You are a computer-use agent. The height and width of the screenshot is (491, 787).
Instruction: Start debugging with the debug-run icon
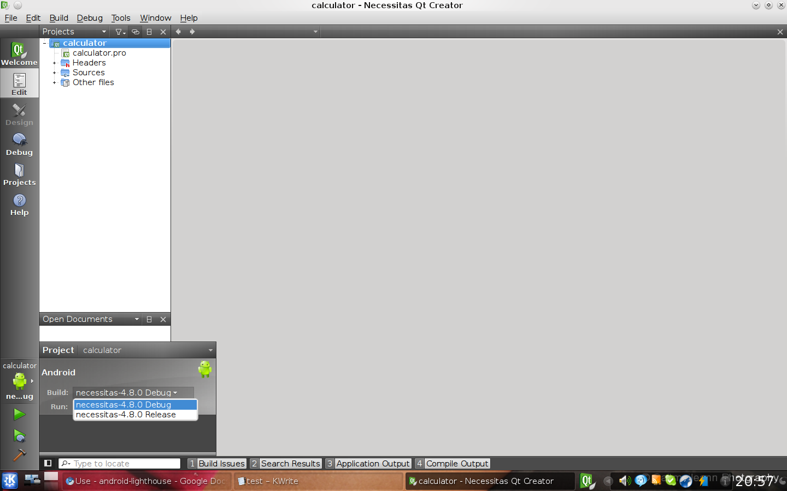[x=19, y=435]
